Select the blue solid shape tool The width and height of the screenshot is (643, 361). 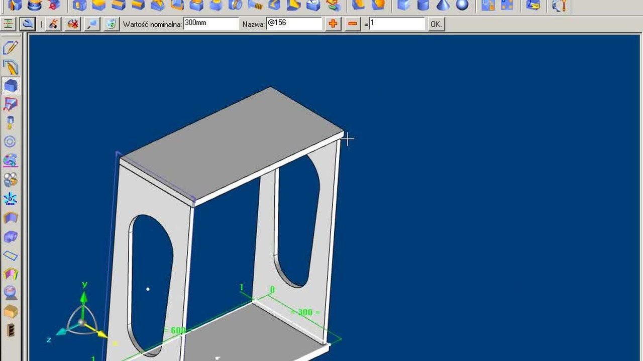(x=11, y=86)
